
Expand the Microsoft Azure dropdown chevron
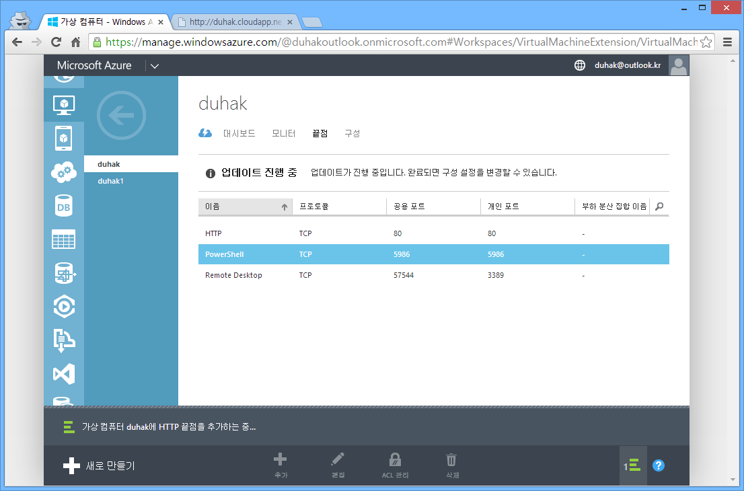coord(155,66)
